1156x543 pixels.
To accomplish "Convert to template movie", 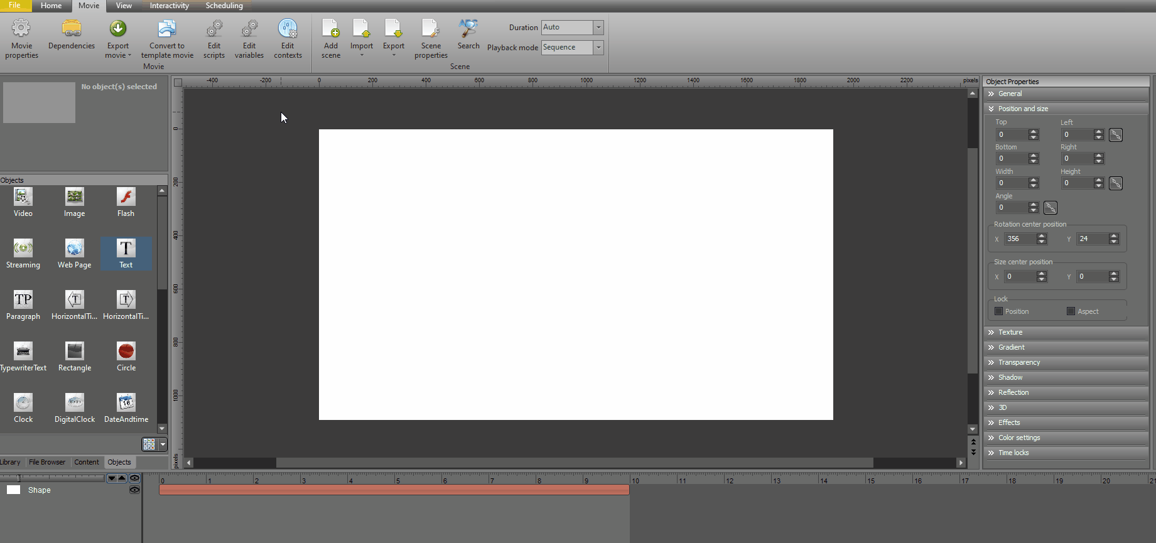I will (167, 39).
